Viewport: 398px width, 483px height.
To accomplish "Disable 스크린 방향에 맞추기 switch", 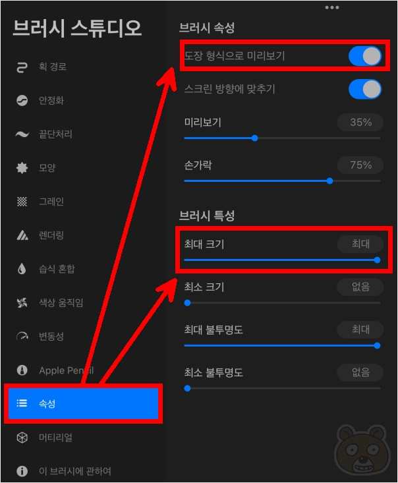I will pyautogui.click(x=365, y=90).
